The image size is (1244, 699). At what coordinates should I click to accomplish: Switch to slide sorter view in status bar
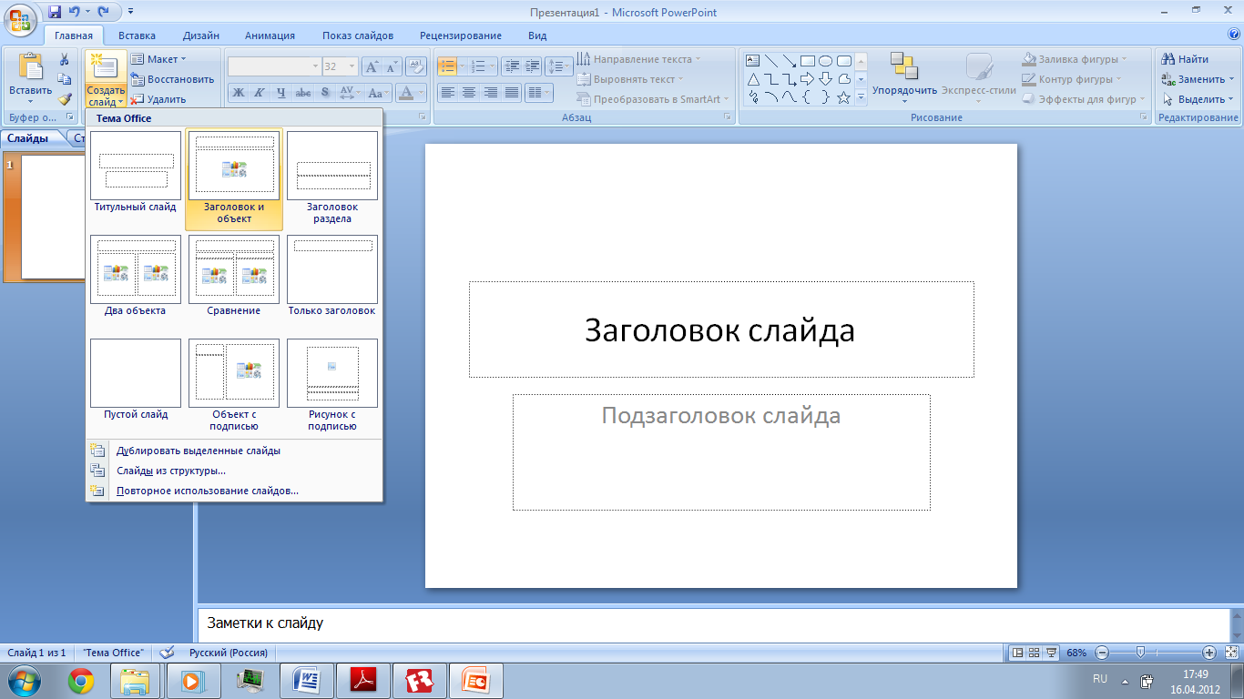pos(1034,653)
